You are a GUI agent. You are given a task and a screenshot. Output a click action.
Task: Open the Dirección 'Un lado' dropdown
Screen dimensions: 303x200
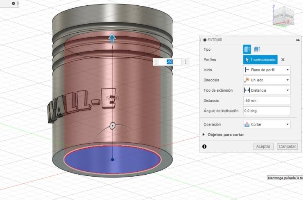[x=267, y=80]
